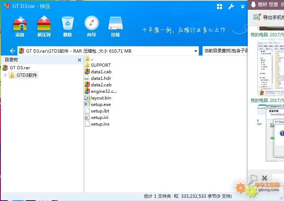Click the first 我的电脑 2017/5 sender label in chat
The height and width of the screenshot is (201, 284).
267,35
